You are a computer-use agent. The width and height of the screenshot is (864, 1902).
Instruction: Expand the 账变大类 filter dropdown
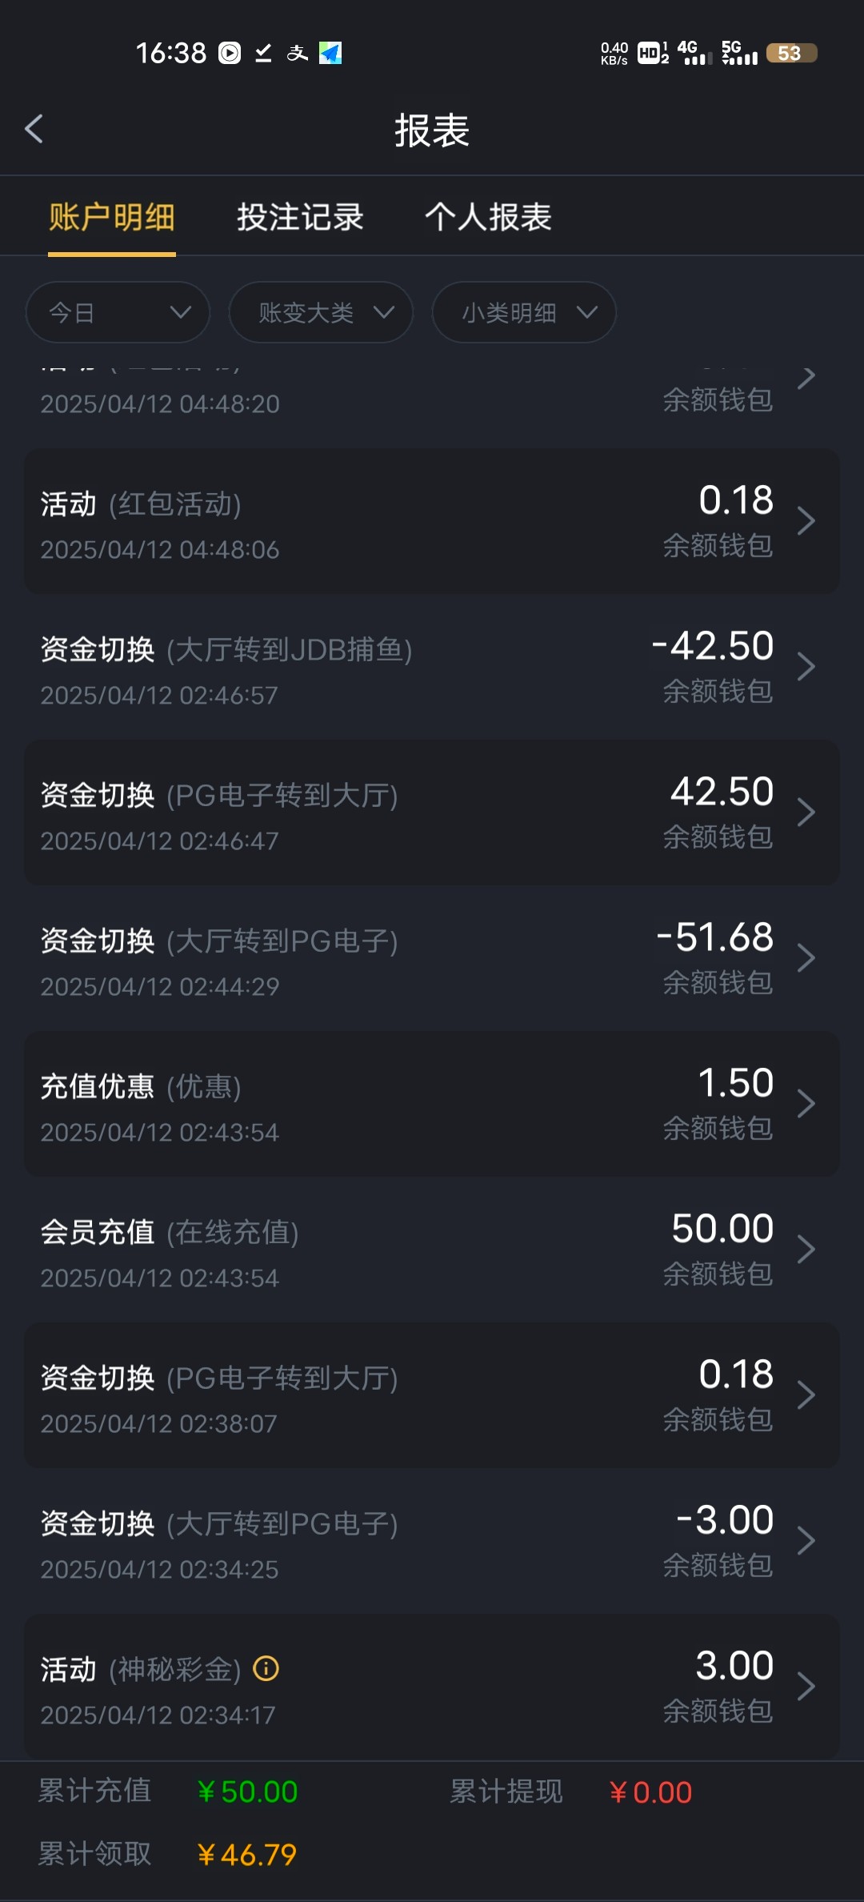tap(321, 312)
